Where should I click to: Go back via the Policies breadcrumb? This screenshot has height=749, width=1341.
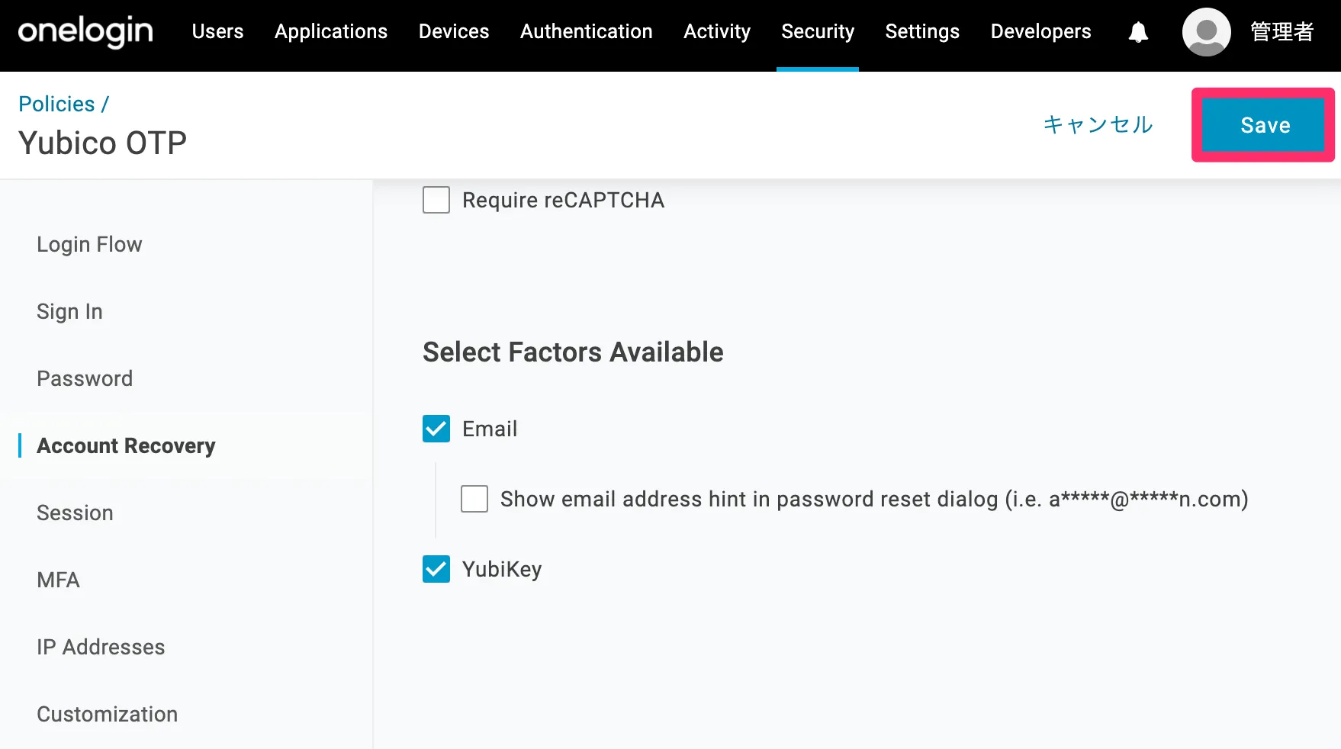point(56,104)
